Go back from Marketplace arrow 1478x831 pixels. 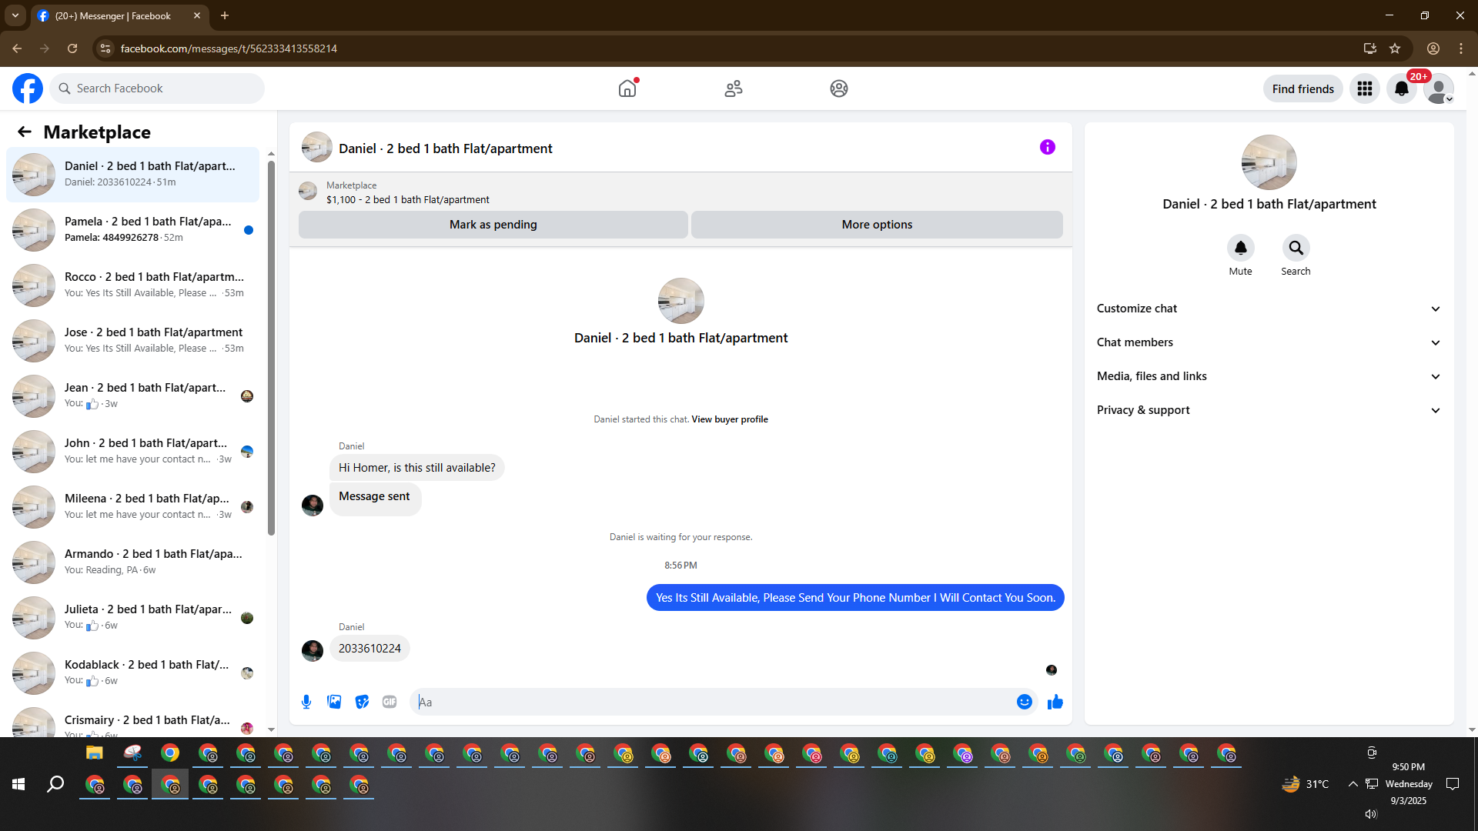tap(25, 132)
